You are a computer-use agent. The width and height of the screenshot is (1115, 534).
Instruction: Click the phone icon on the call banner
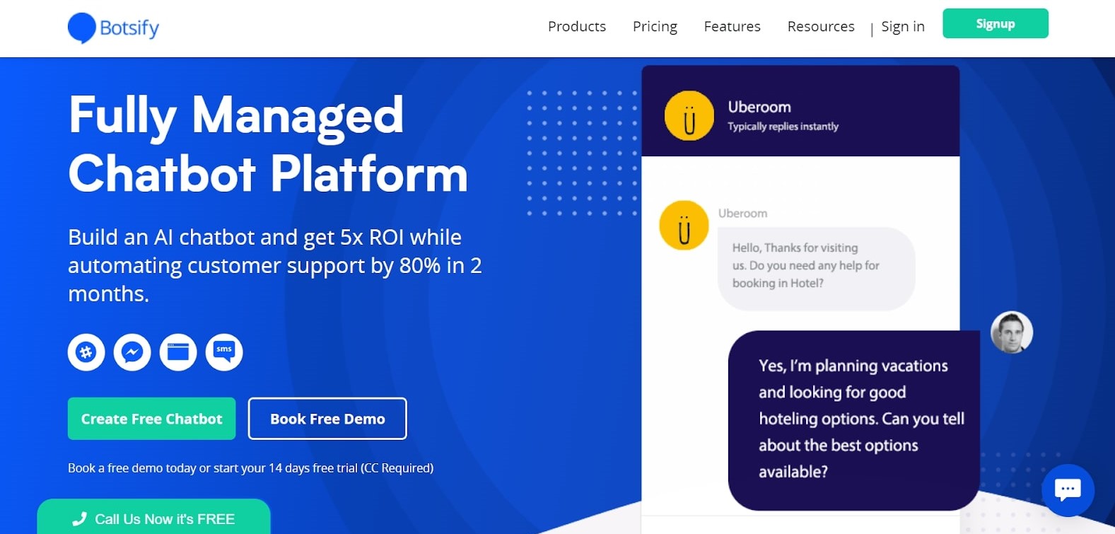click(x=79, y=519)
